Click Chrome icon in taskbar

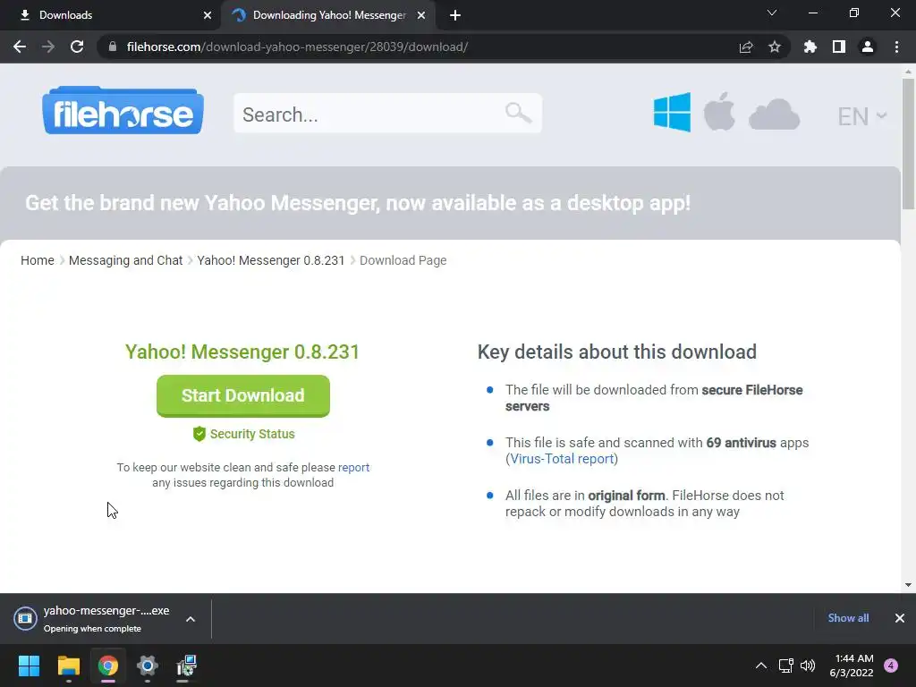click(x=108, y=666)
